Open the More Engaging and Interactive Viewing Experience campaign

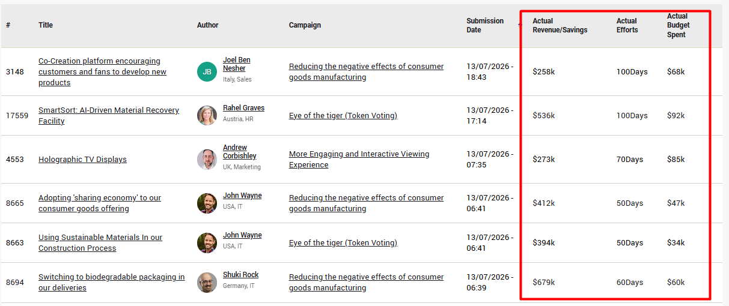point(359,160)
